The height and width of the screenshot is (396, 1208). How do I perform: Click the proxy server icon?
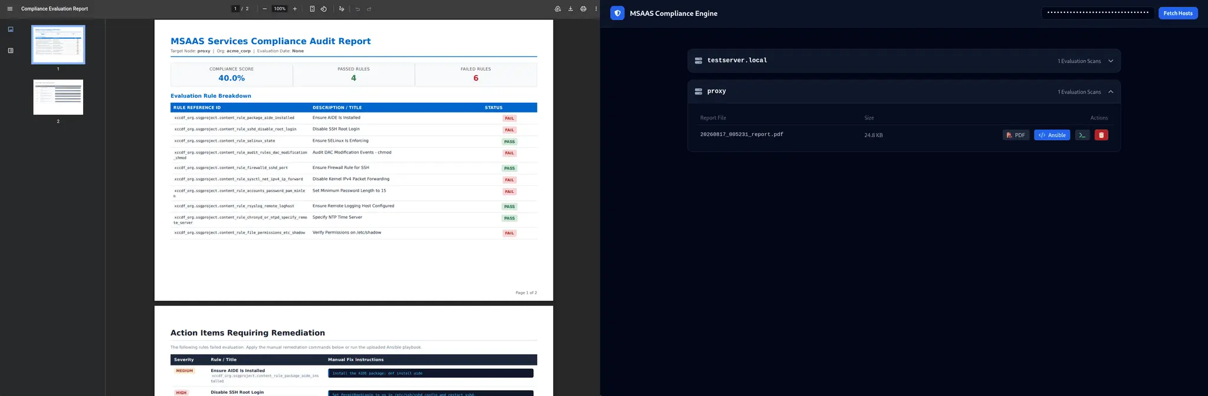pos(698,91)
